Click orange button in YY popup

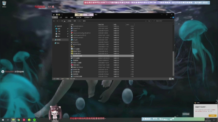[213, 116]
